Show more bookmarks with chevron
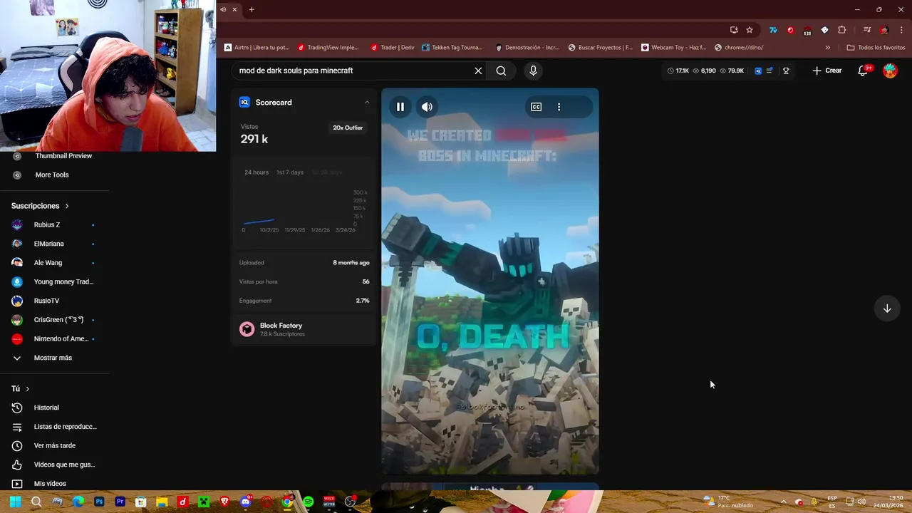This screenshot has height=513, width=912. coord(827,48)
